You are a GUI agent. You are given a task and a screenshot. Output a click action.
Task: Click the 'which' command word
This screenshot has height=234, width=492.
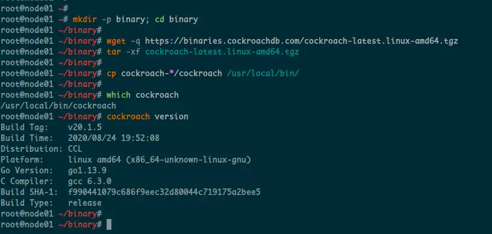(119, 95)
